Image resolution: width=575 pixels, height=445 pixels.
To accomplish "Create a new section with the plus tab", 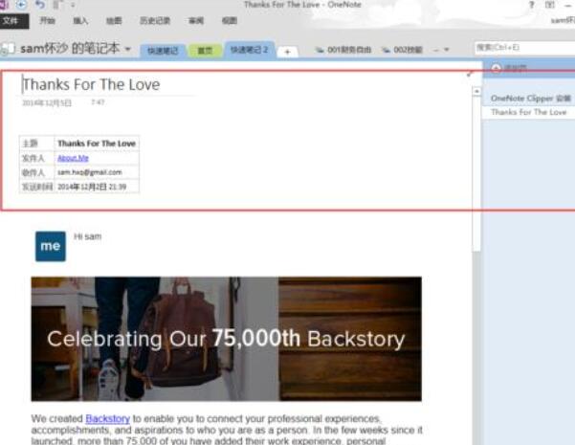I will pos(288,51).
